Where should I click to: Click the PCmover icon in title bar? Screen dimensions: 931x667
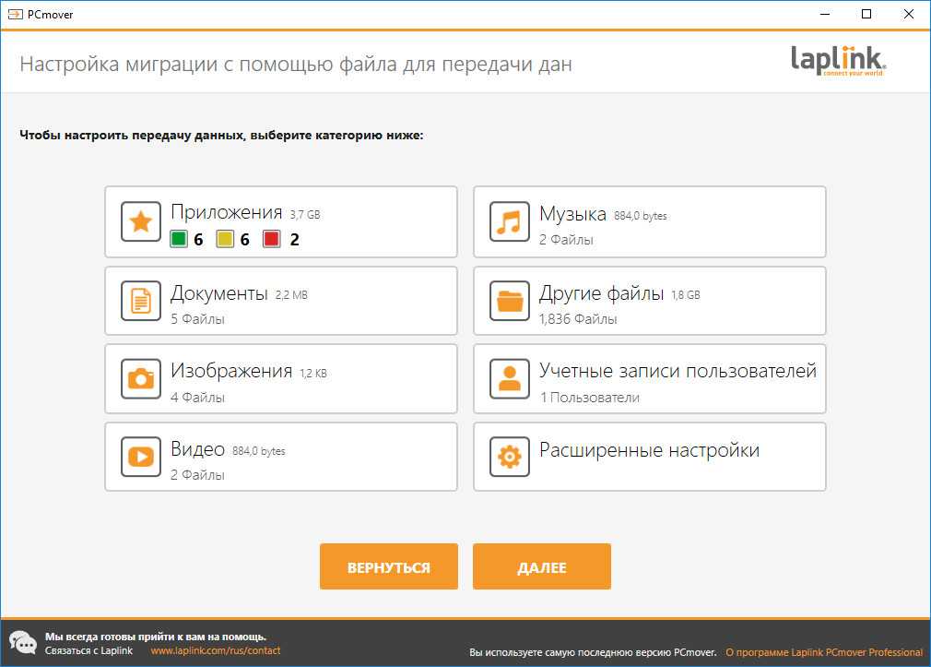pos(14,14)
